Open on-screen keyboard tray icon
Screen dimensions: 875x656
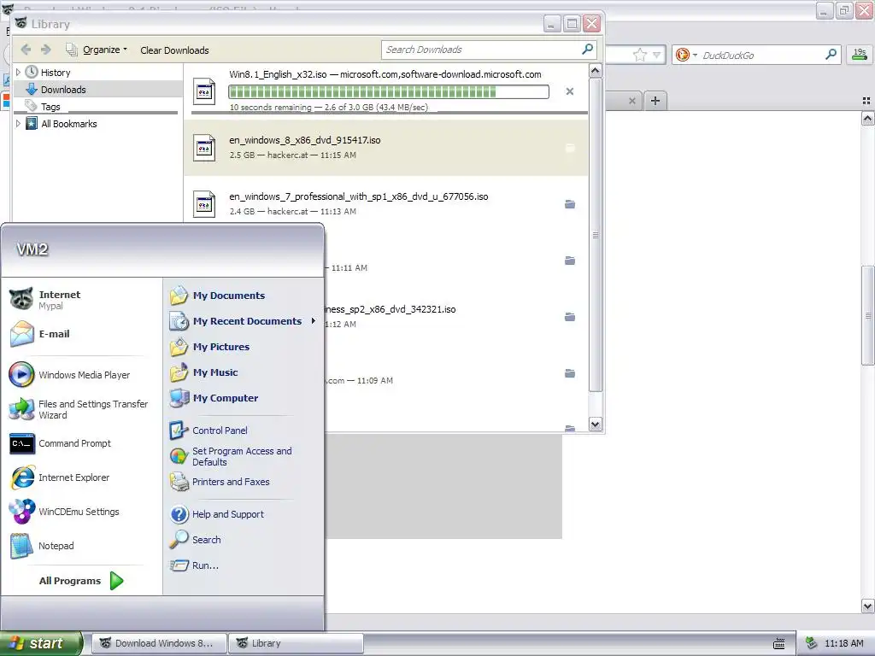(779, 644)
